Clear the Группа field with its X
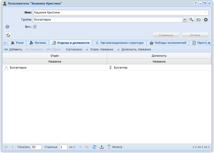Screen dimensions: 214x153 [x=180, y=20]
